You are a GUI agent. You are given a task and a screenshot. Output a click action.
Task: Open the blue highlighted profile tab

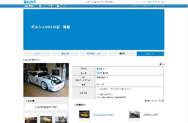tap(150, 54)
